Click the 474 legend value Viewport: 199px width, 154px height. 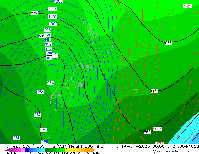point(9,153)
